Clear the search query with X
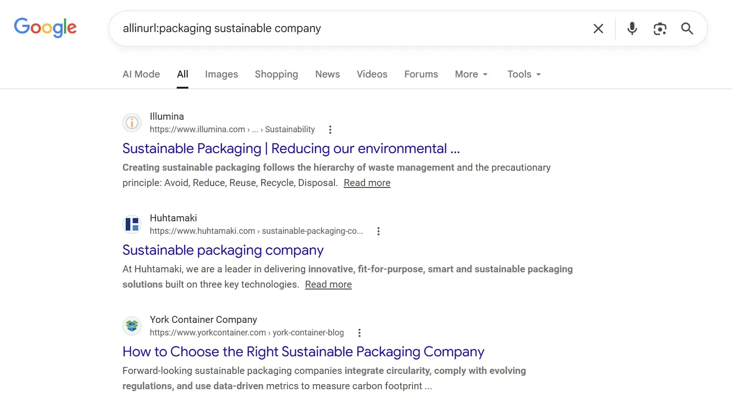 tap(598, 29)
